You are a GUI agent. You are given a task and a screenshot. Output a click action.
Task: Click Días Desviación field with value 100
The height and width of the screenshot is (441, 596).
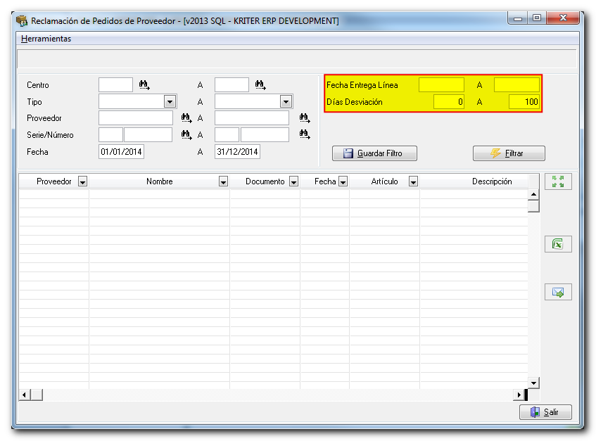[x=524, y=102]
